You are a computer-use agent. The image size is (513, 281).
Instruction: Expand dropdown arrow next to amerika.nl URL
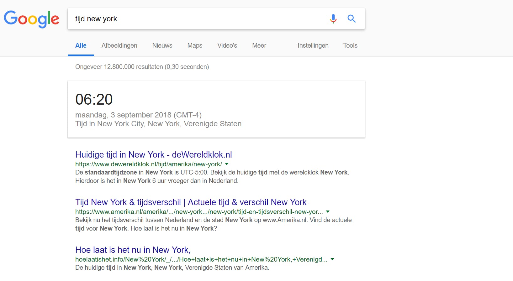pos(328,211)
